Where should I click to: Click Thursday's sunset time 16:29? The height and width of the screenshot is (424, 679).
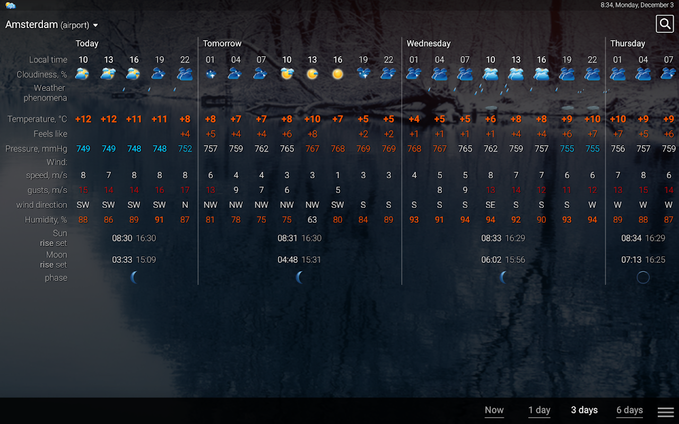pyautogui.click(x=655, y=238)
